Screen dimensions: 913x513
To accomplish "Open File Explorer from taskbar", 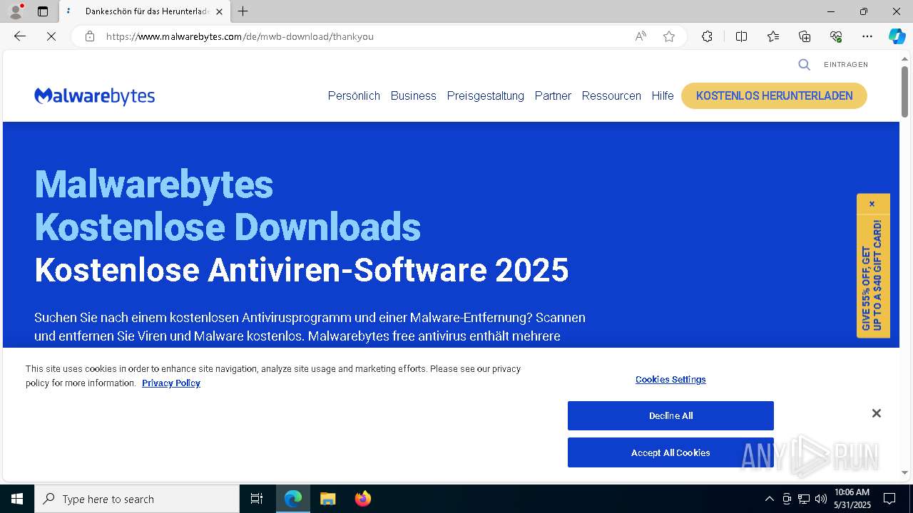I will (x=327, y=499).
